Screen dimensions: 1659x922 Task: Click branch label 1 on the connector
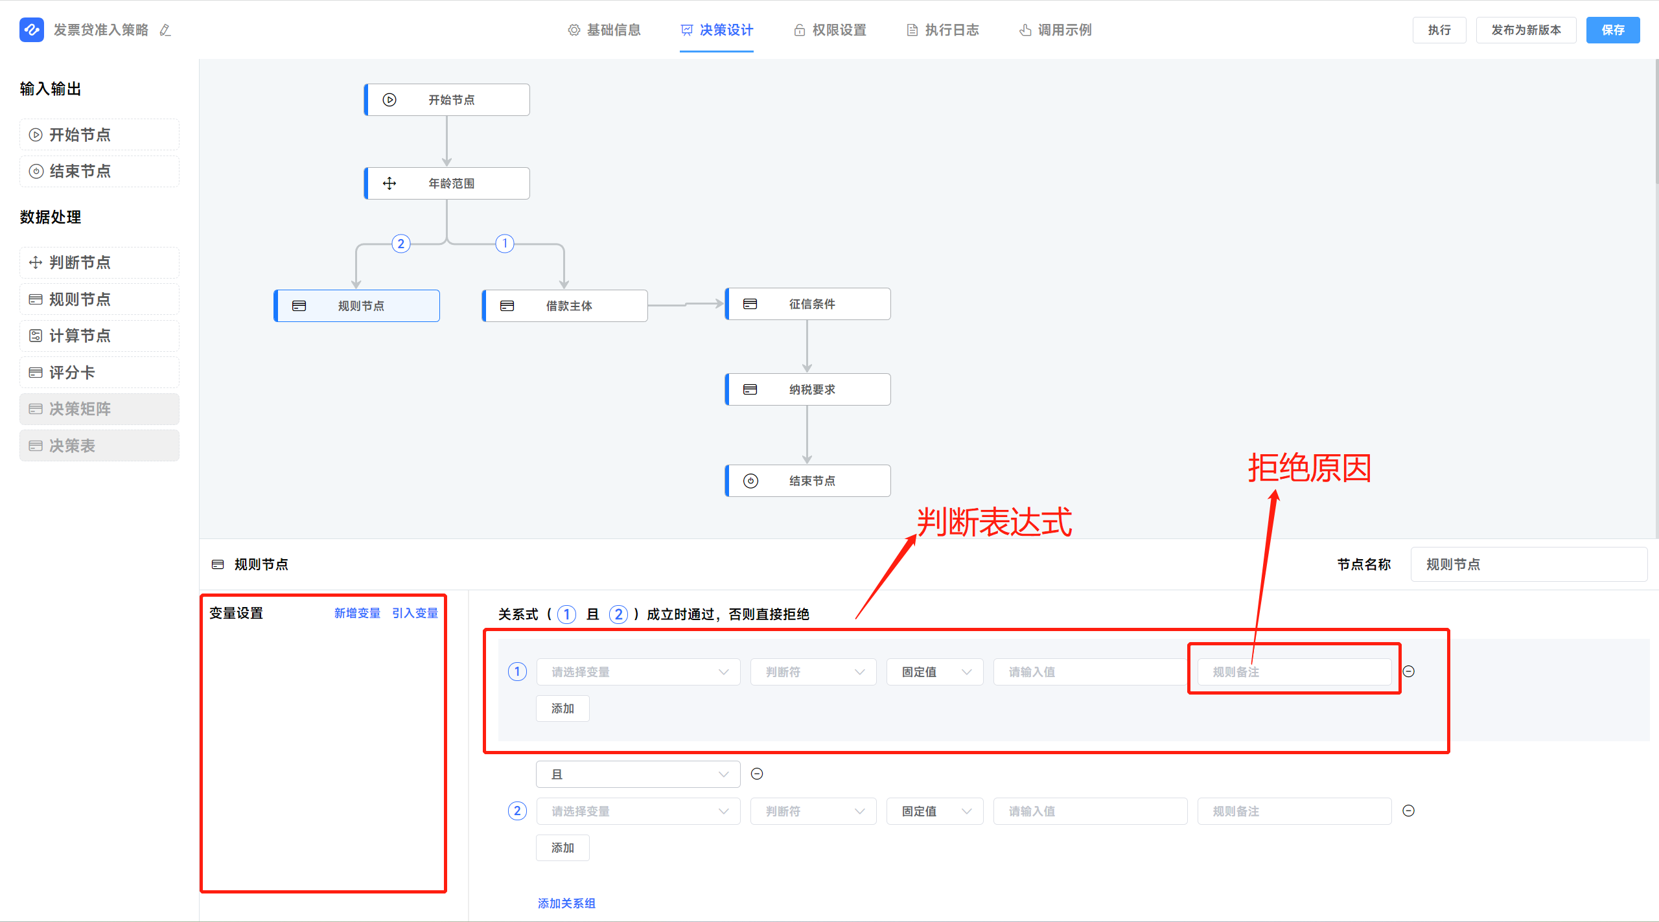click(x=505, y=244)
